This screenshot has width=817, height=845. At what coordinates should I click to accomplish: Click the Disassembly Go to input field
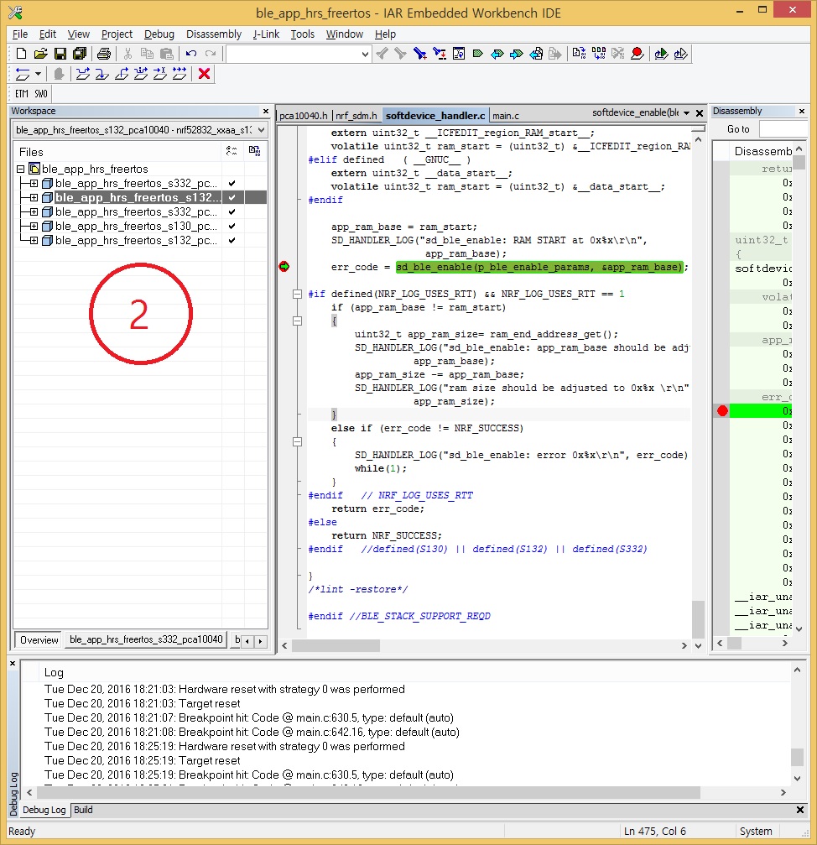pos(783,129)
